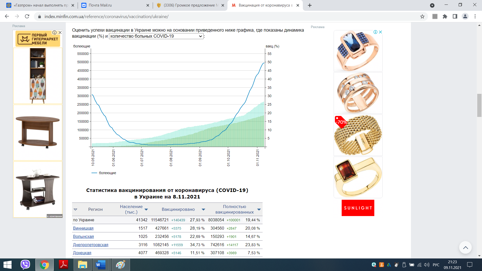Open the Винницкая region link
Viewport: 482px width, 271px height.
click(x=83, y=228)
